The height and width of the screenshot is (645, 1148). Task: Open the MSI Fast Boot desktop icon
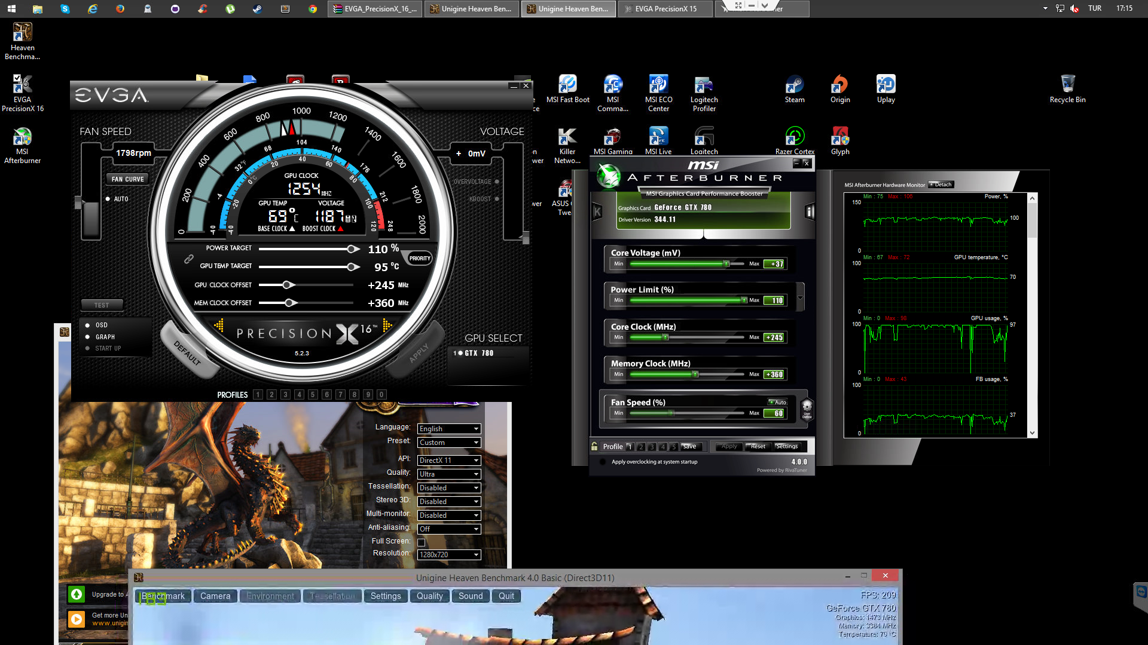coord(567,89)
